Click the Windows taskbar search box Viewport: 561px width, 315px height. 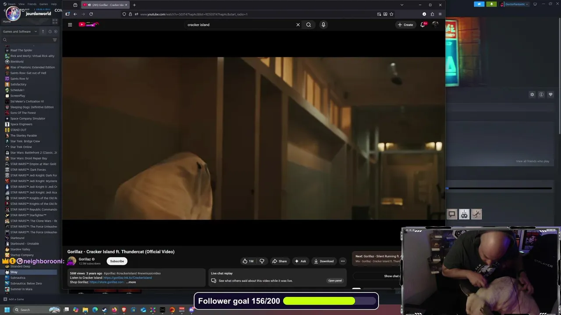pyautogui.click(x=37, y=310)
